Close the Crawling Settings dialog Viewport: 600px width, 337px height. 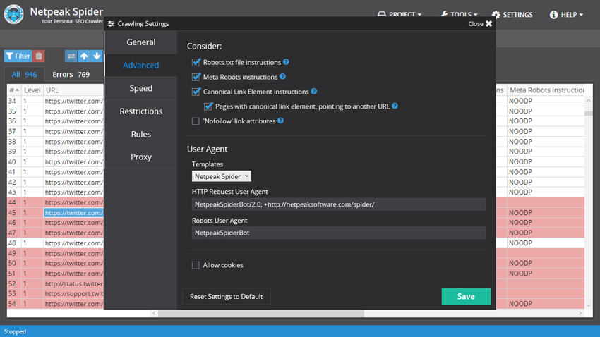click(480, 24)
